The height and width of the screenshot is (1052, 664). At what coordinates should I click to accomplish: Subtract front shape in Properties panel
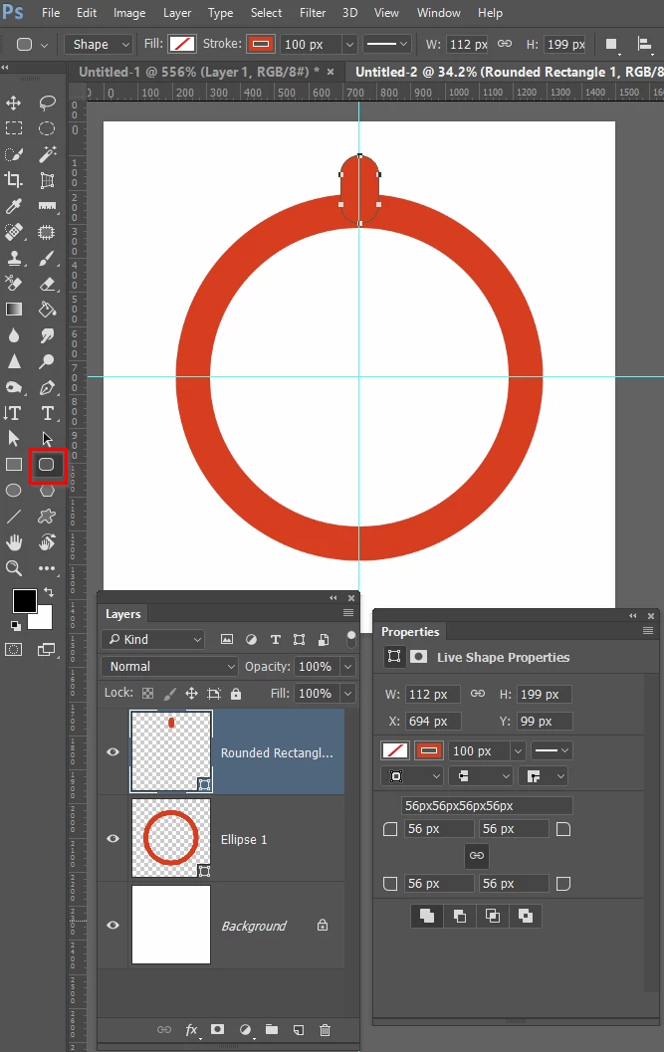click(x=460, y=916)
